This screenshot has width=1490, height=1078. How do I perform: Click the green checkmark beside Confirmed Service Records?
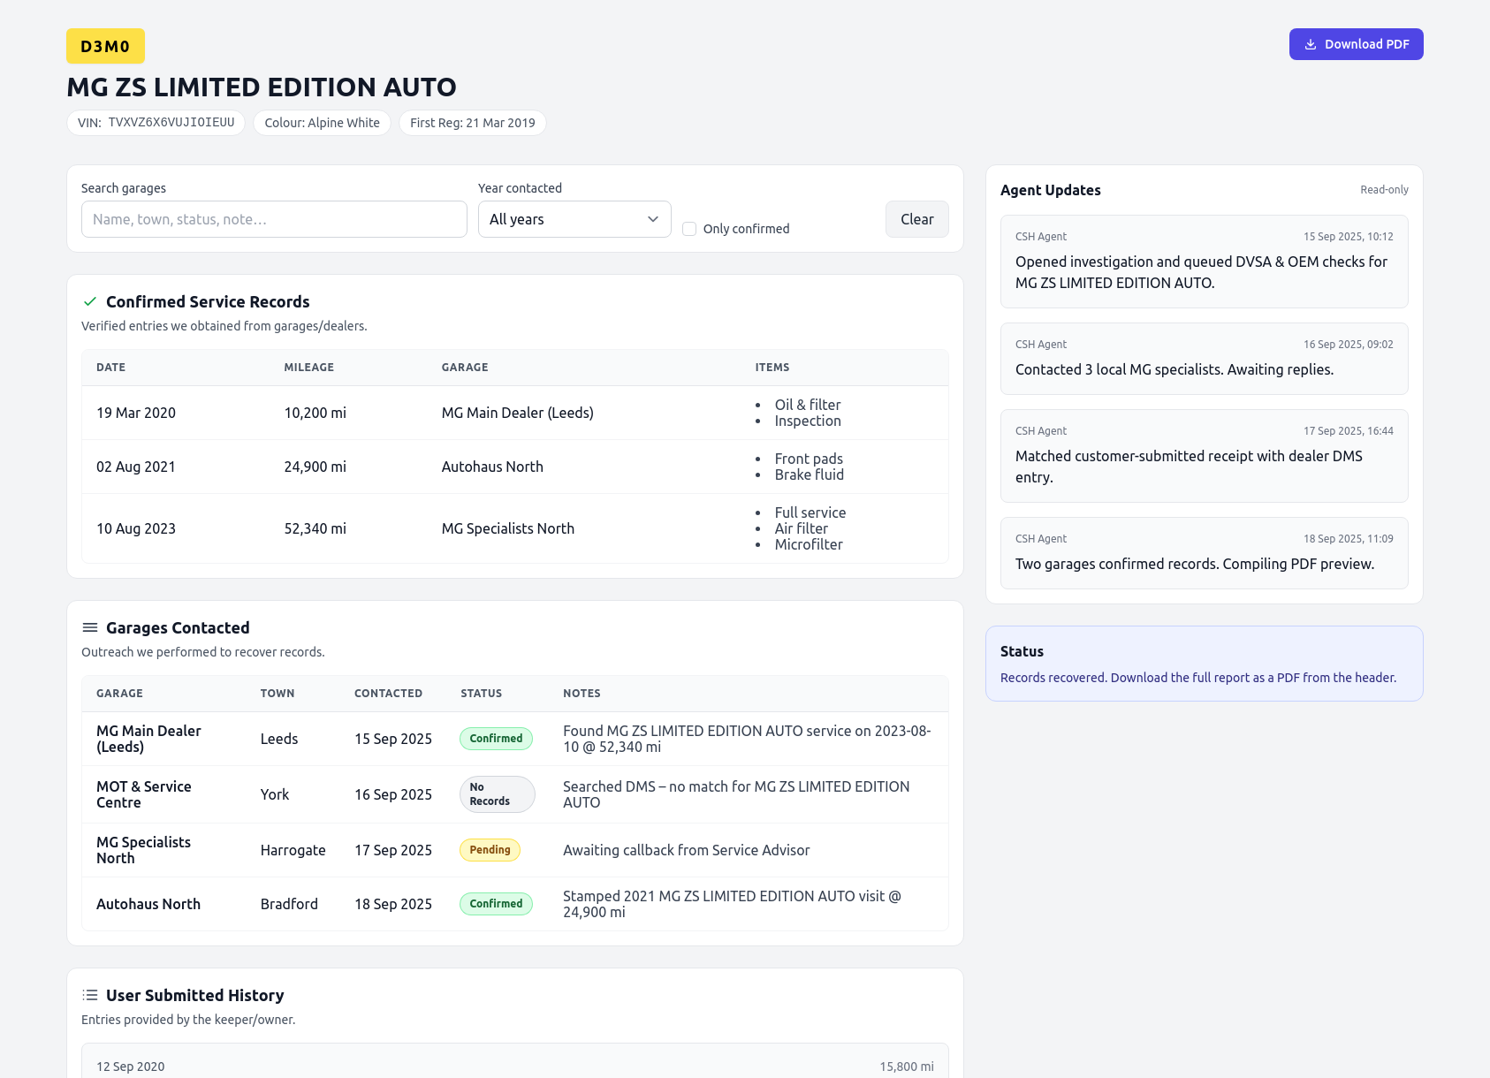click(89, 302)
